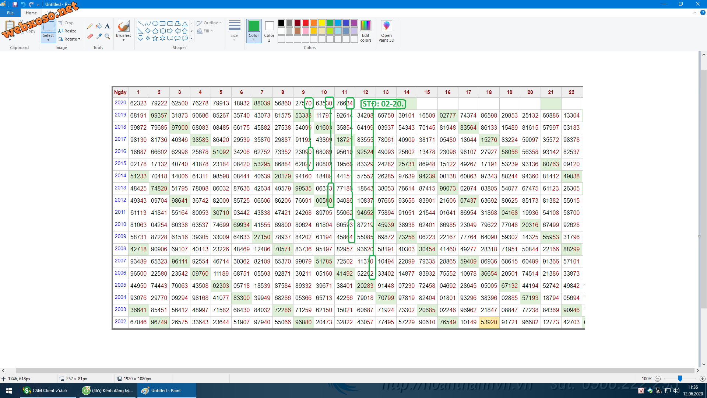Choose the turquoise blue swatch

[x=338, y=23]
